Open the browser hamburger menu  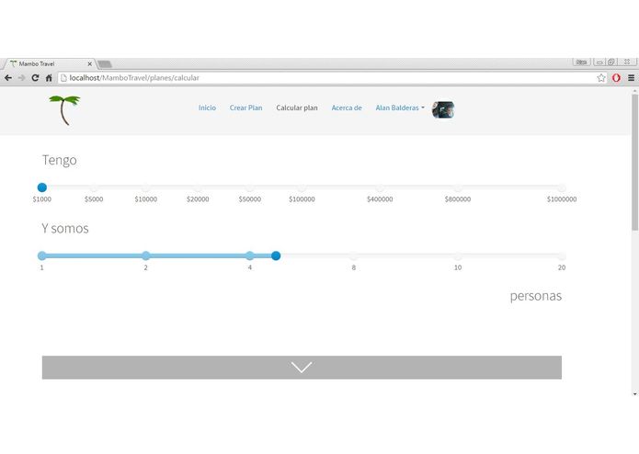tap(631, 78)
